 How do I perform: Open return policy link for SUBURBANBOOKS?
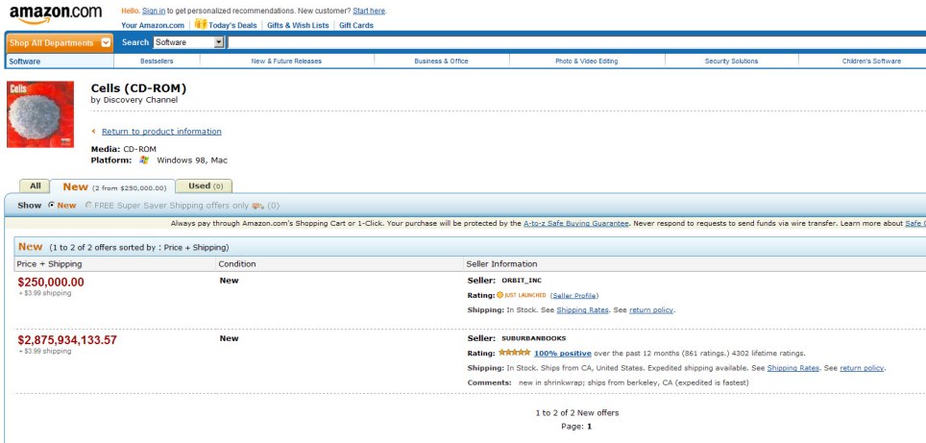(x=862, y=367)
